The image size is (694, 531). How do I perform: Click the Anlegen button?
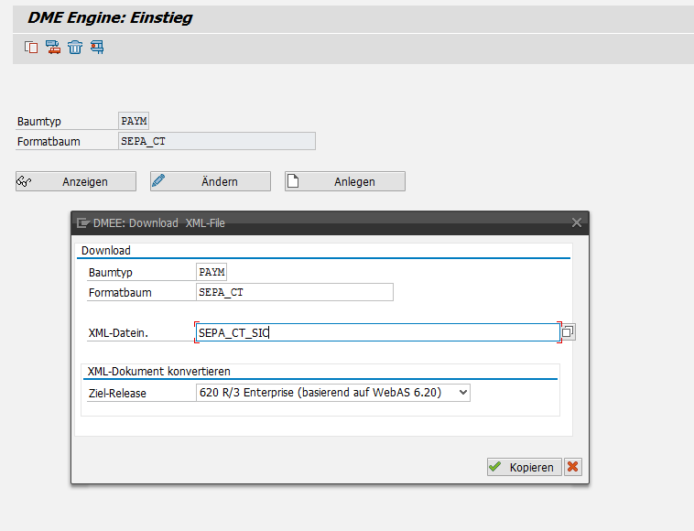point(345,181)
